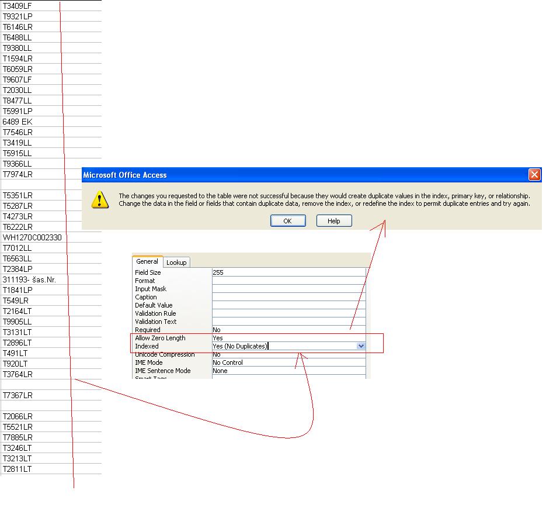Select cell T1841LP in the list
Screen dimensions: 546x511
point(51,290)
